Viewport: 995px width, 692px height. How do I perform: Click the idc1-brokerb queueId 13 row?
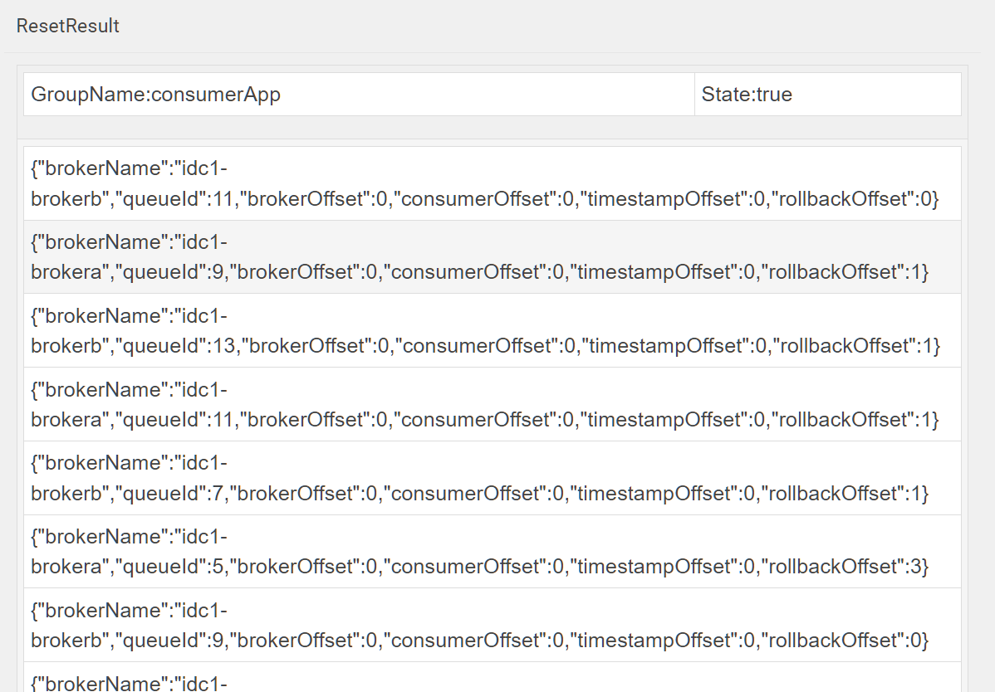pyautogui.click(x=492, y=331)
